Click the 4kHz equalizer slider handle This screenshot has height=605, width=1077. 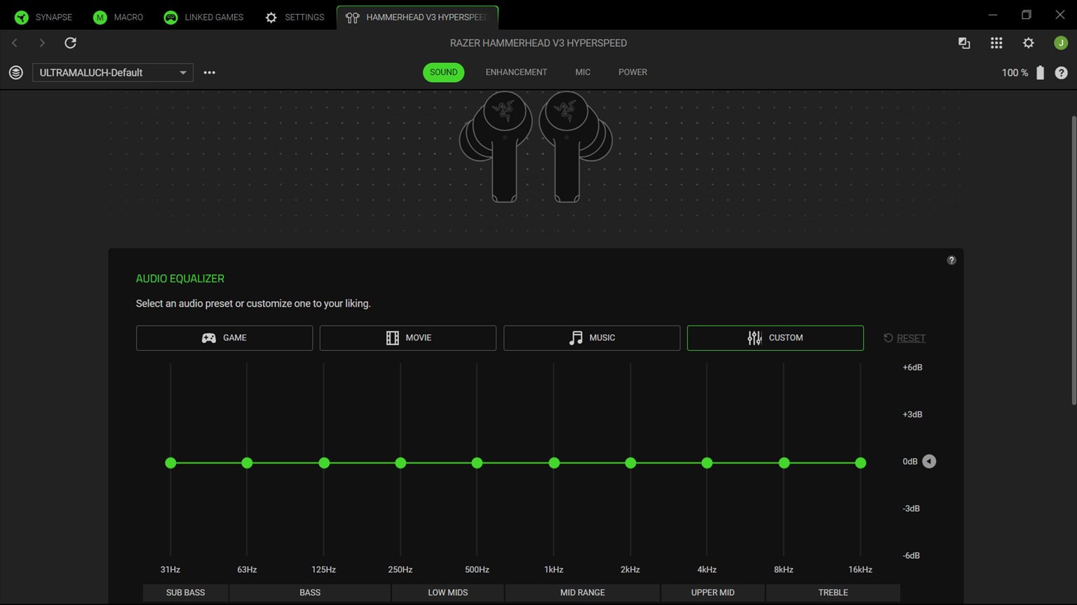pos(707,463)
